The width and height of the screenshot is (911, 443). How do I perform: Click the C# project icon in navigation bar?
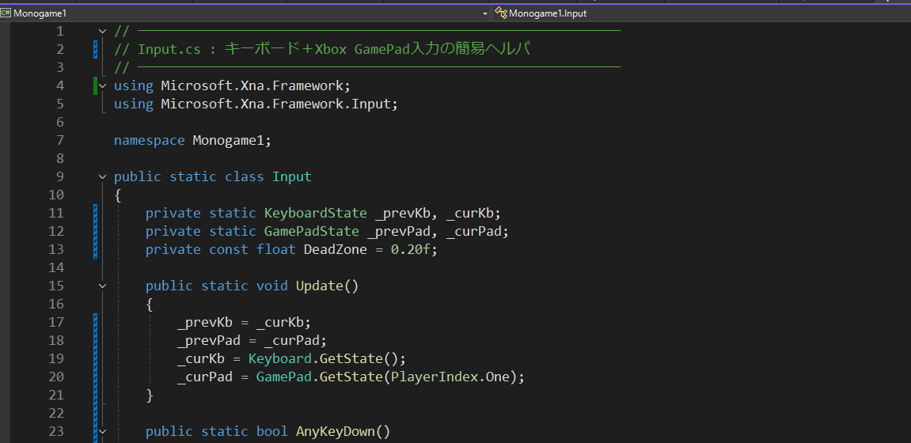[x=6, y=13]
